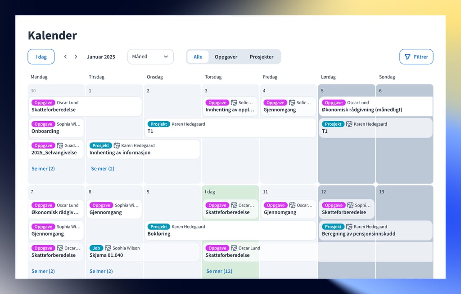Click recurring icon on Skjema 01.040 job

108,248
